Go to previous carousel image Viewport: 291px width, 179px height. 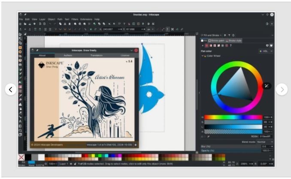coord(11,89)
